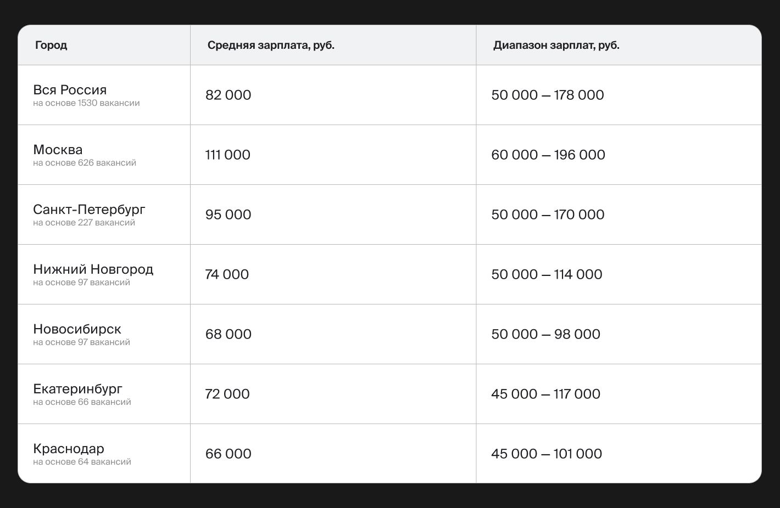
Task: Click the 68 000 average salary value
Action: click(228, 334)
